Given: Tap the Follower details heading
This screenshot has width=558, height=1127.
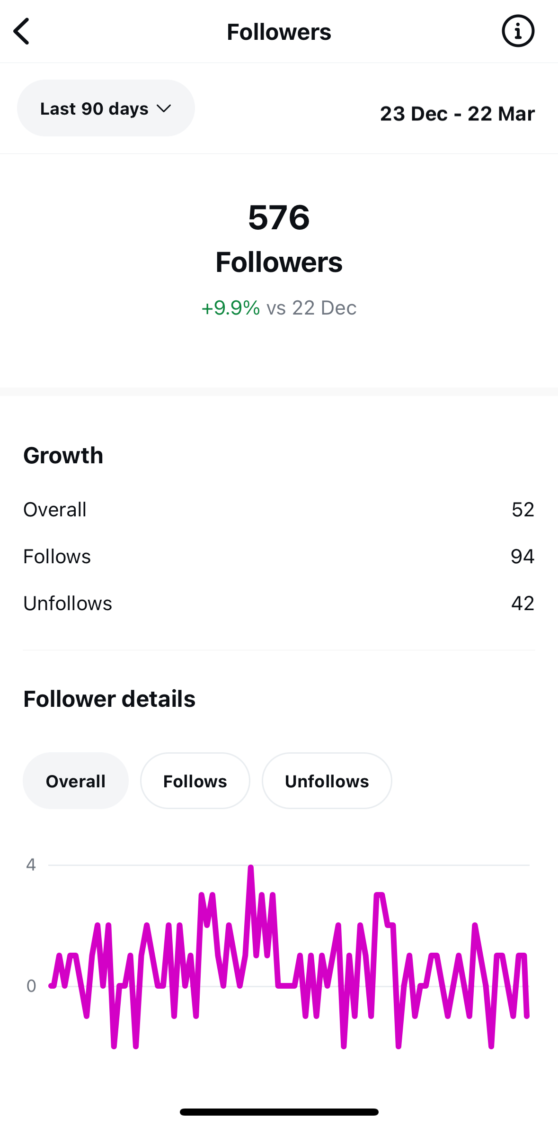Looking at the screenshot, I should 109,699.
